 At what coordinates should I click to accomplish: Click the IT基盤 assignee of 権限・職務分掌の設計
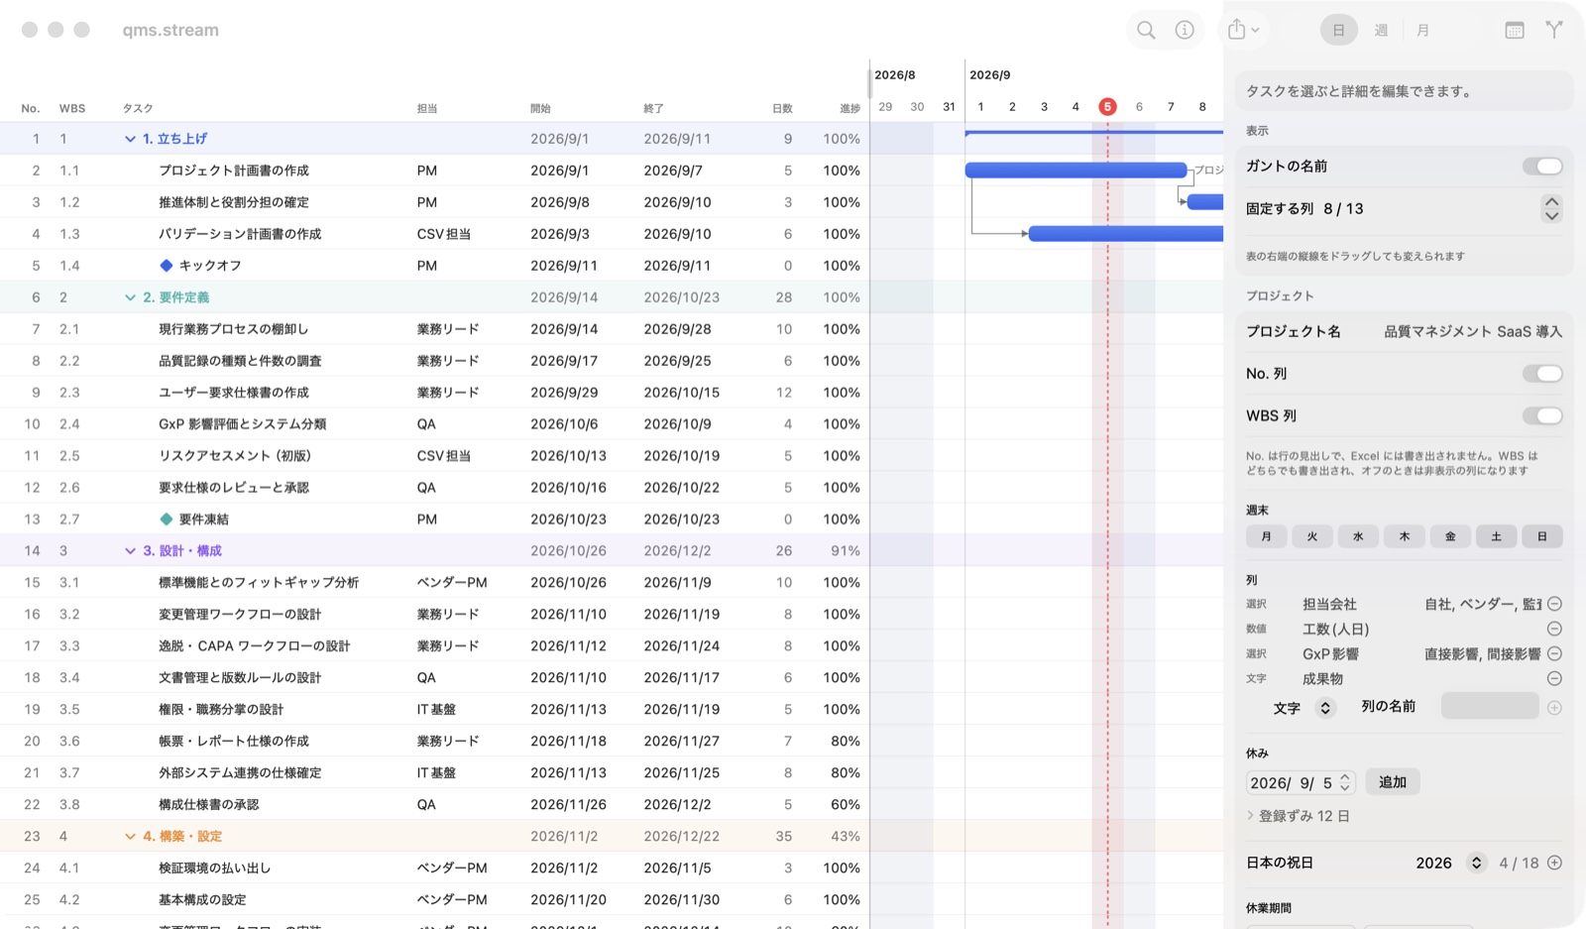(436, 710)
